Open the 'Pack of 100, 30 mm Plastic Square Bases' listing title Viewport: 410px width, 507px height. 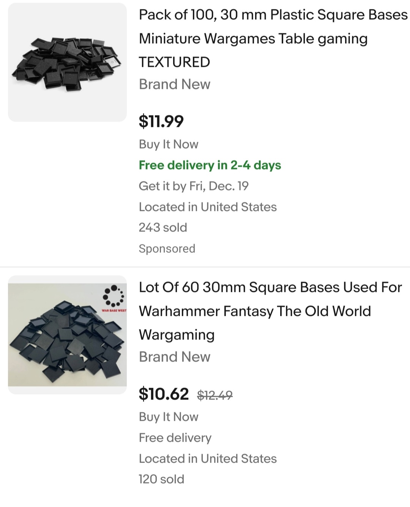[273, 38]
